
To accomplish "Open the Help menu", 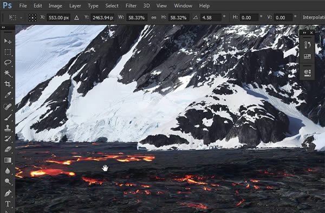I will click(x=204, y=6).
